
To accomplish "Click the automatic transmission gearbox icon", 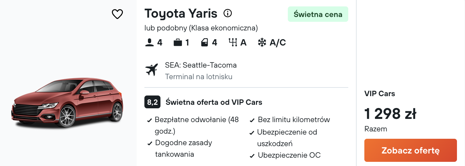I will click(x=233, y=43).
